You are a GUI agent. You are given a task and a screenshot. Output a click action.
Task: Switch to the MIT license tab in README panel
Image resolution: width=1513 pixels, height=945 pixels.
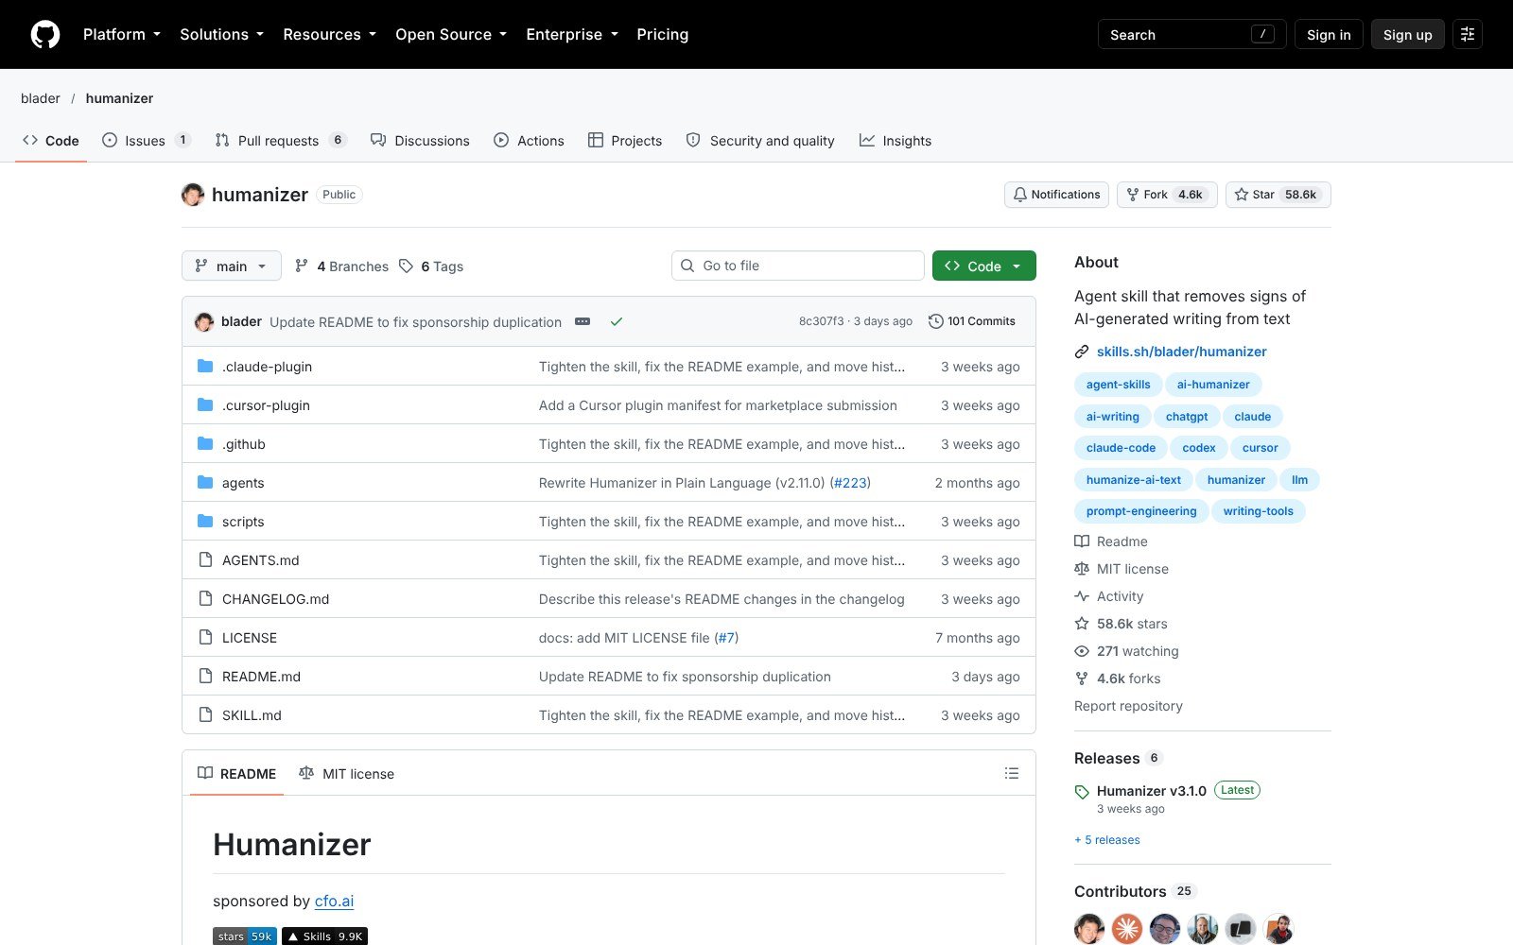click(x=346, y=773)
